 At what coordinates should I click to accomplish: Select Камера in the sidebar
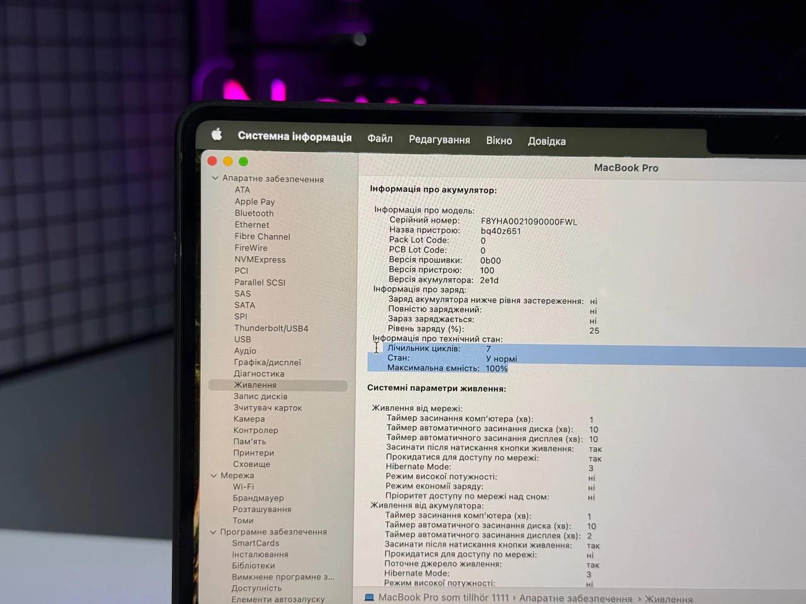pyautogui.click(x=249, y=419)
